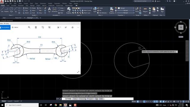Expand the Layers panel
This screenshot has width=190, height=107.
[x=79, y=15]
